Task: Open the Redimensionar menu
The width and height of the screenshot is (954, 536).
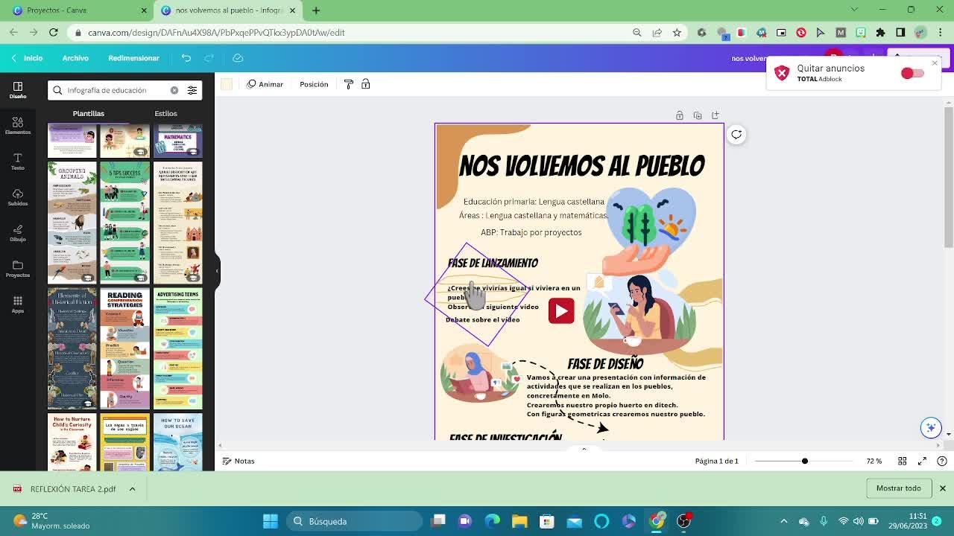Action: click(133, 58)
